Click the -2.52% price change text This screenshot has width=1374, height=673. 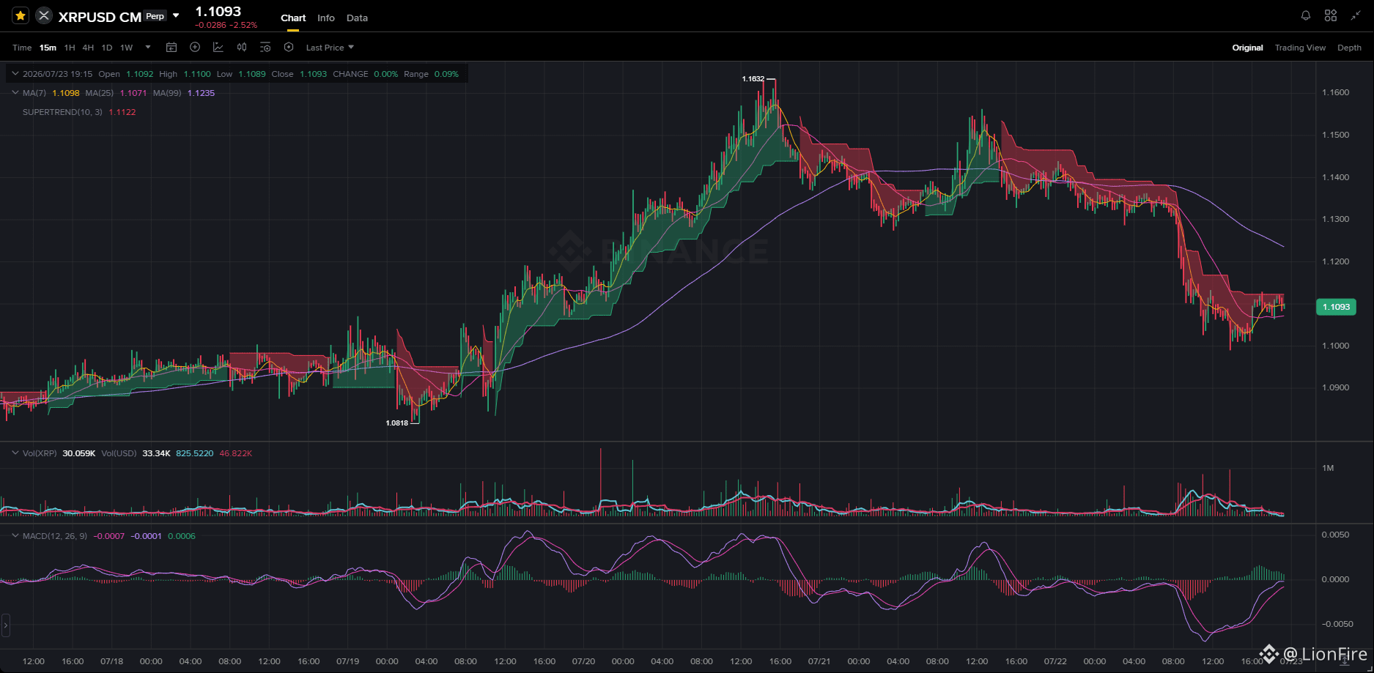[243, 25]
